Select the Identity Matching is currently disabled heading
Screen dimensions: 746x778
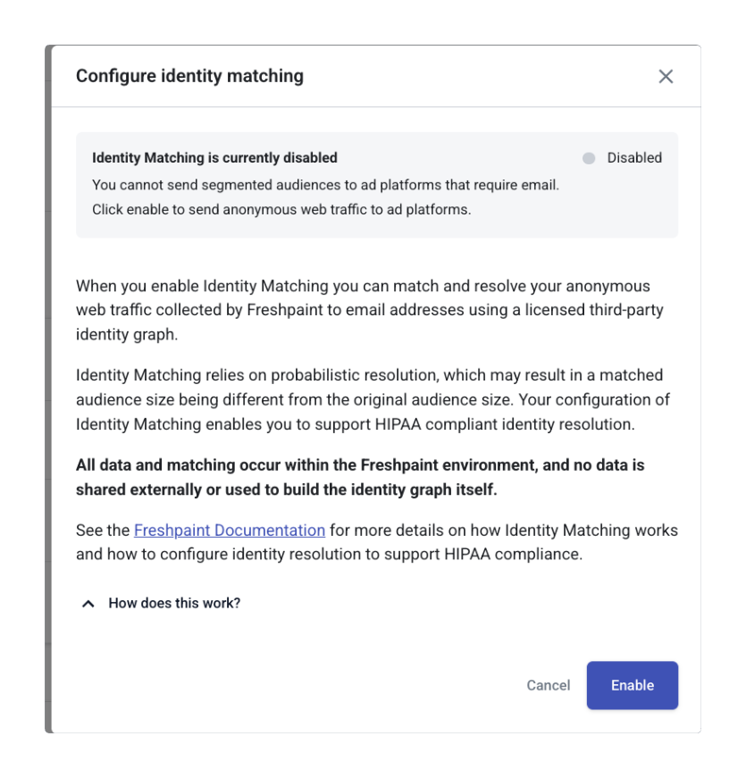(x=214, y=158)
